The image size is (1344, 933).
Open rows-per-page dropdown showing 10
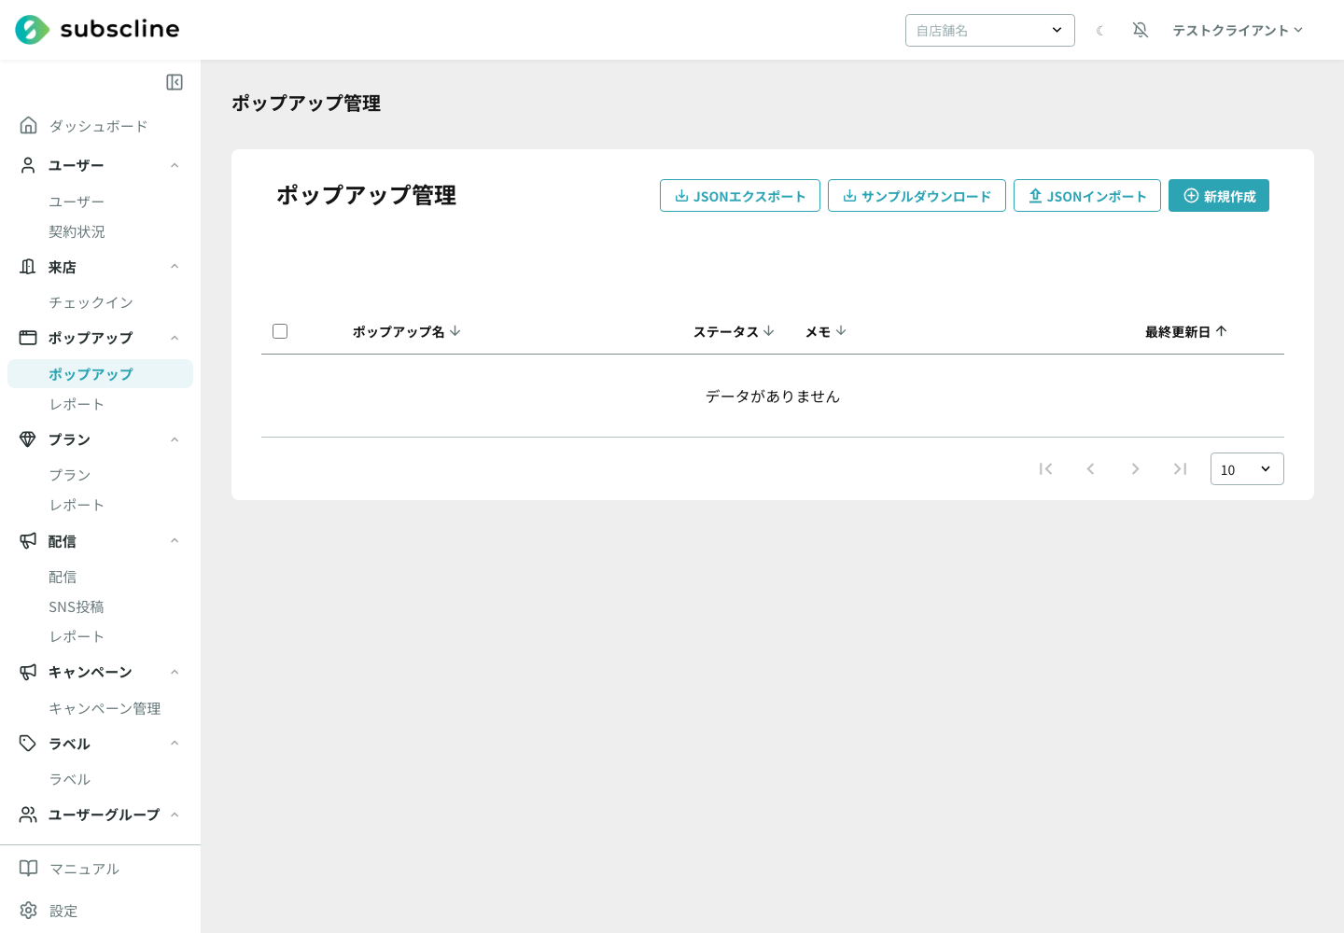coord(1247,468)
